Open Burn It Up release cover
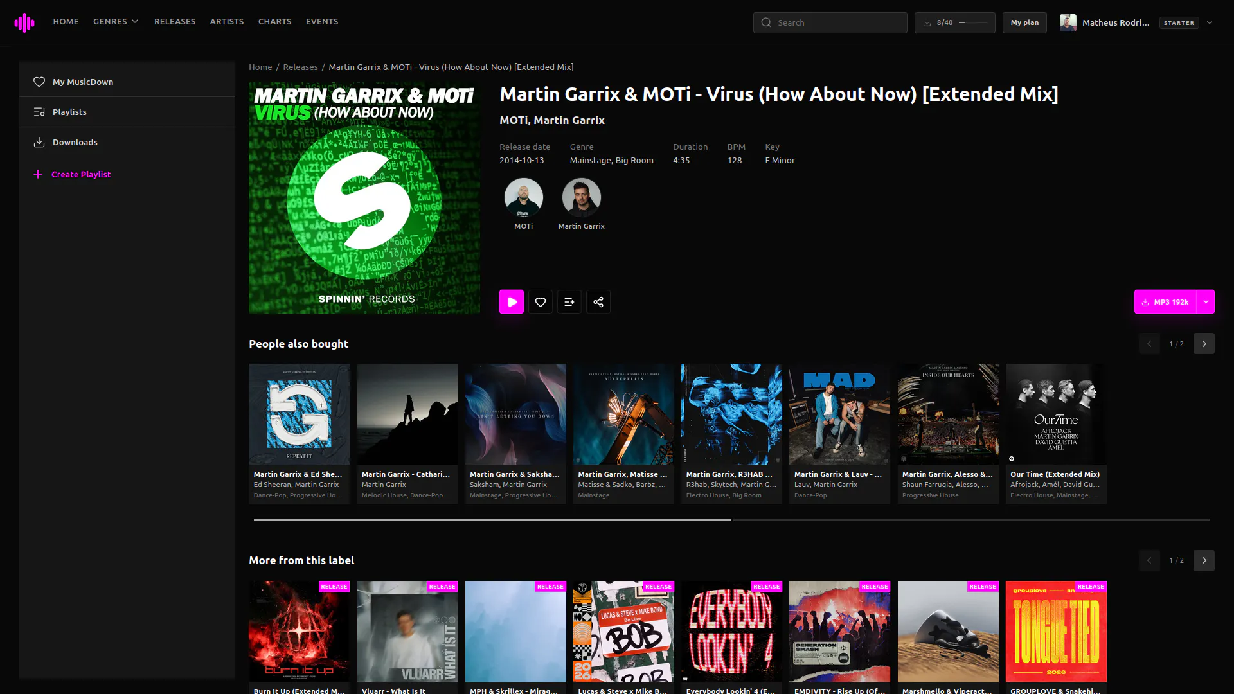The width and height of the screenshot is (1234, 694). pyautogui.click(x=300, y=632)
